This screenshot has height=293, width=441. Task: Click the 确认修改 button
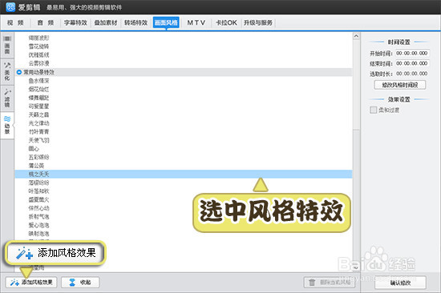click(x=400, y=283)
